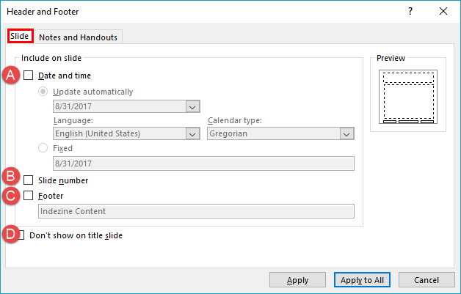Image resolution: width=461 pixels, height=294 pixels.
Task: Cancel the Header and Footer dialog
Action: pos(426,280)
